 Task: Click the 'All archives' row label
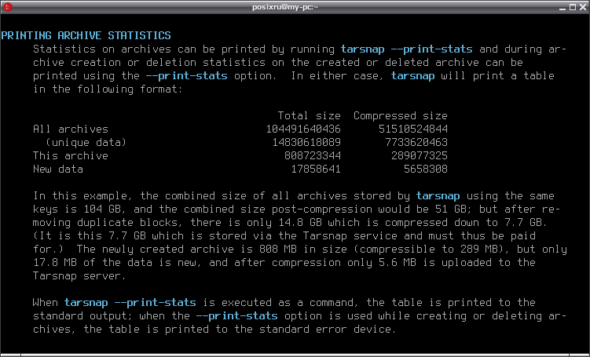[71, 129]
